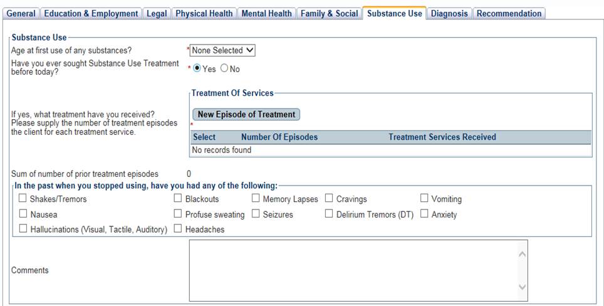
Task: Check the Shakes/Tremors checkbox
Action: (x=23, y=199)
